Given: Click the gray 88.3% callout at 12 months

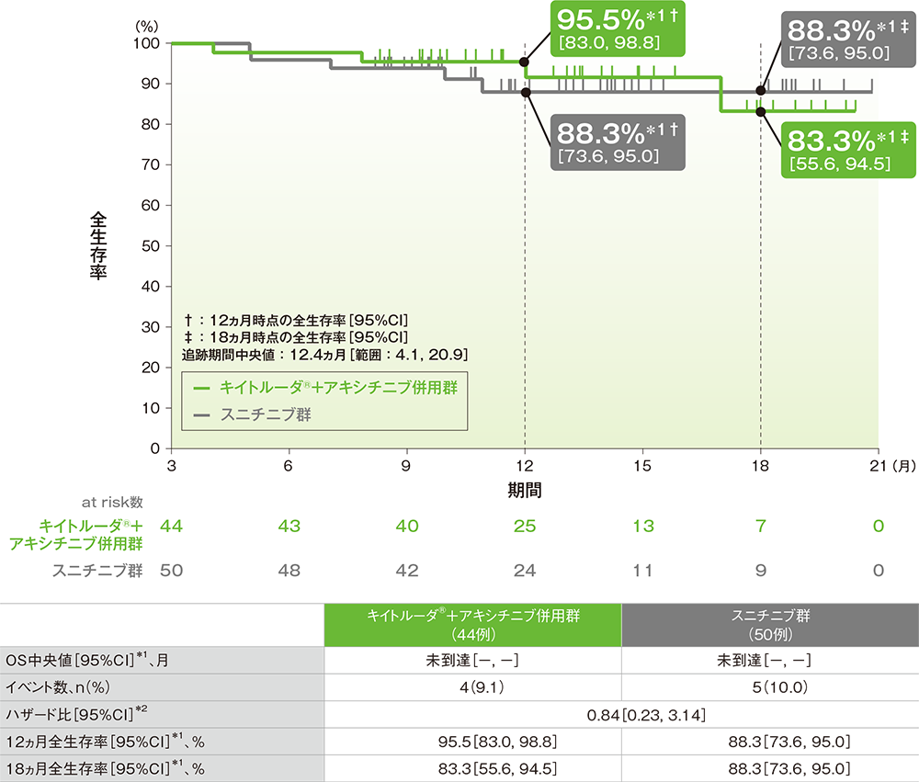Looking at the screenshot, I should point(618,142).
